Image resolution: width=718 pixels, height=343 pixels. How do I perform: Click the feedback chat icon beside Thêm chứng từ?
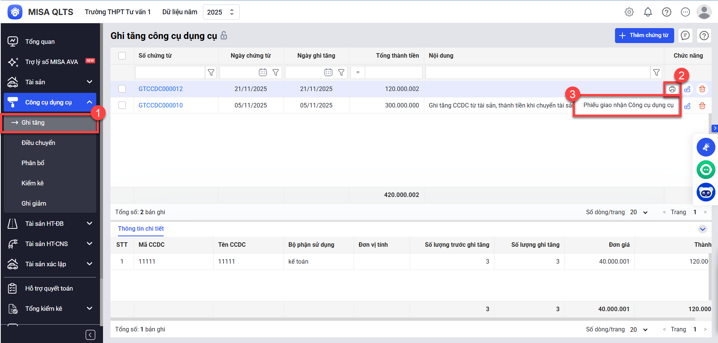pos(685,36)
